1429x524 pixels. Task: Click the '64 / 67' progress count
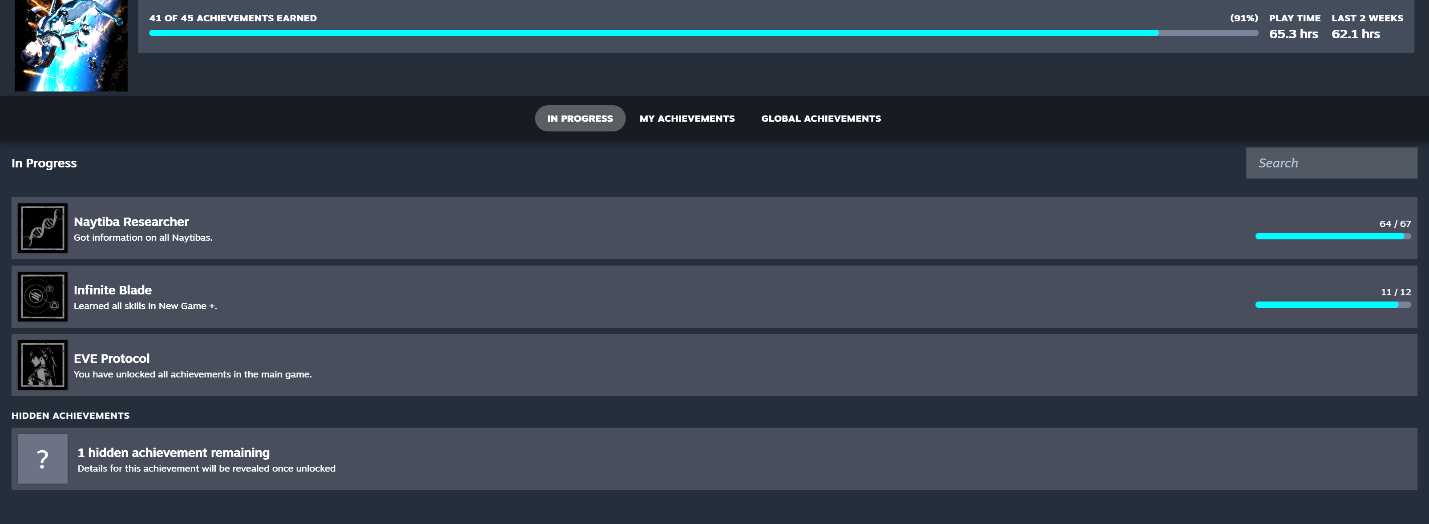pos(1395,224)
